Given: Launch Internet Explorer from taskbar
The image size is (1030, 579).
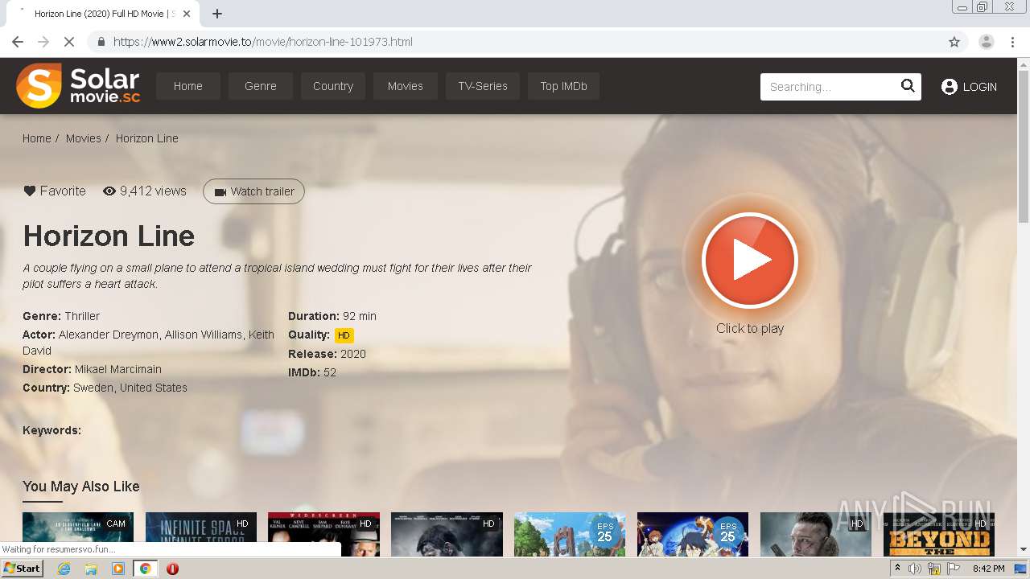Looking at the screenshot, I should click(x=64, y=569).
